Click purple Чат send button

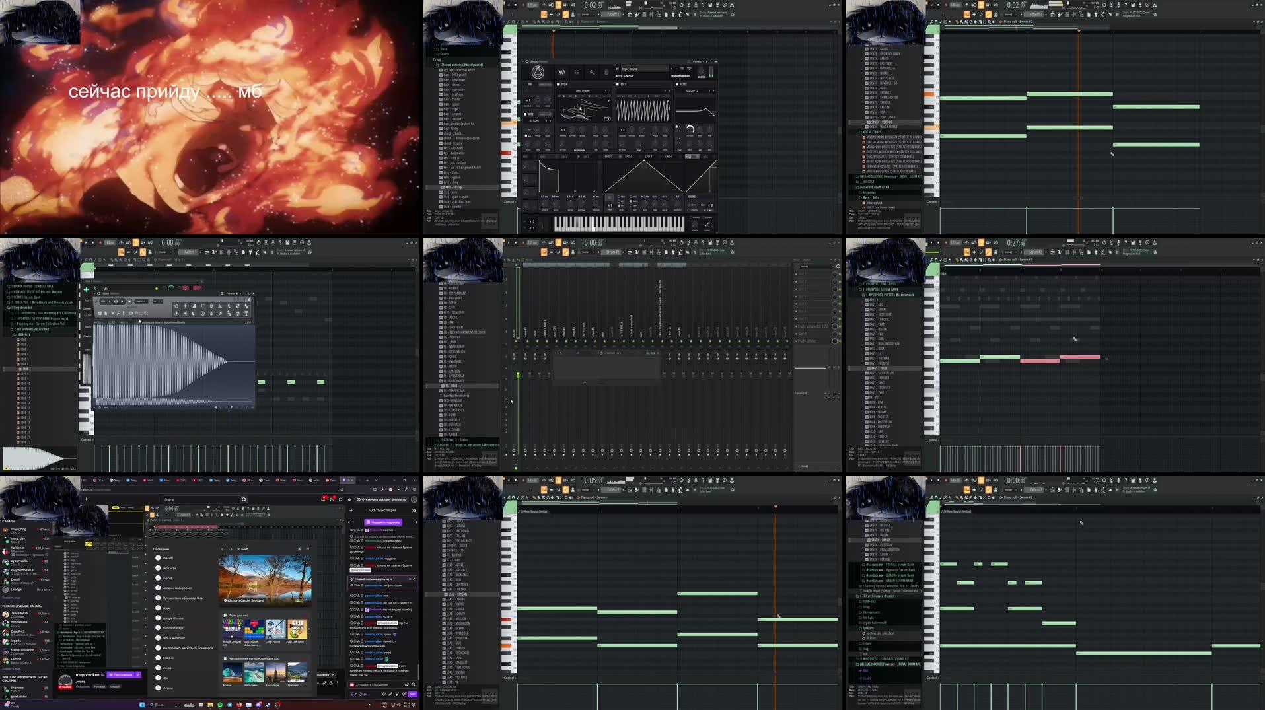pos(413,694)
